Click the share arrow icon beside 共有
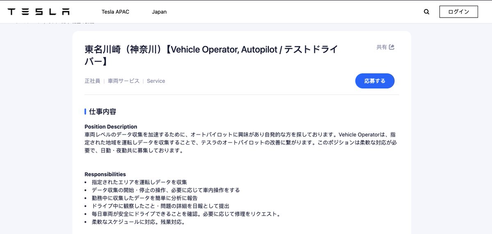This screenshot has height=234, width=492. point(392,47)
